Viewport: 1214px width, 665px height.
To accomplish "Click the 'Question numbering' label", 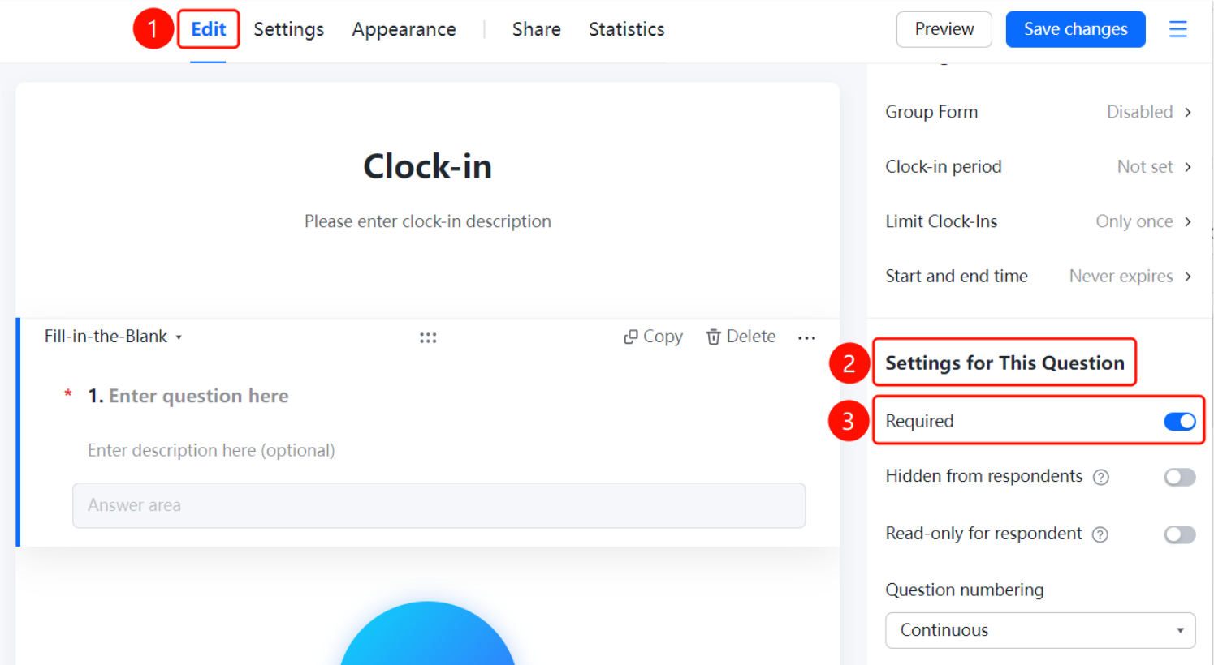I will click(x=964, y=590).
